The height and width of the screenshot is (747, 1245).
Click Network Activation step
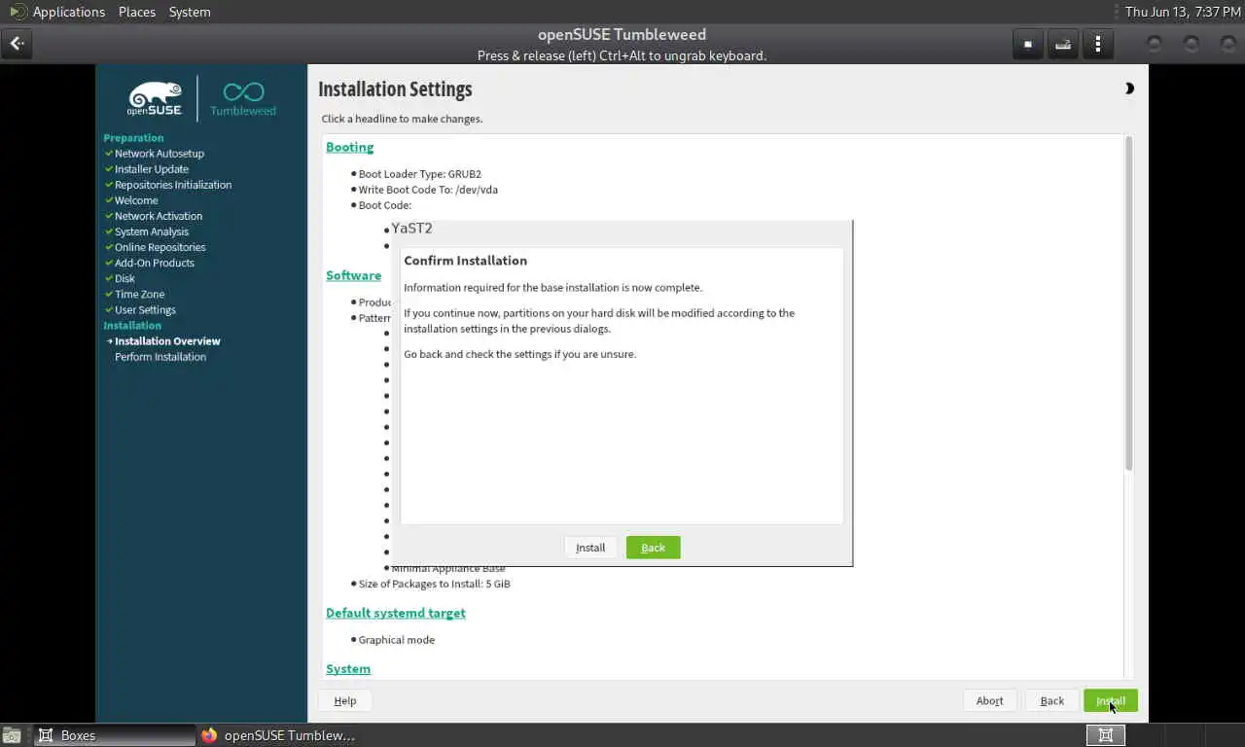[x=159, y=216]
